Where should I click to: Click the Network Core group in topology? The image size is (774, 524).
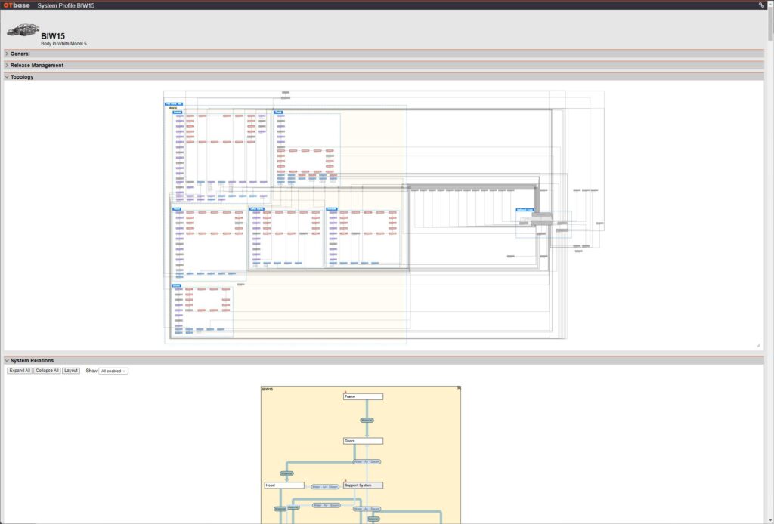click(525, 210)
